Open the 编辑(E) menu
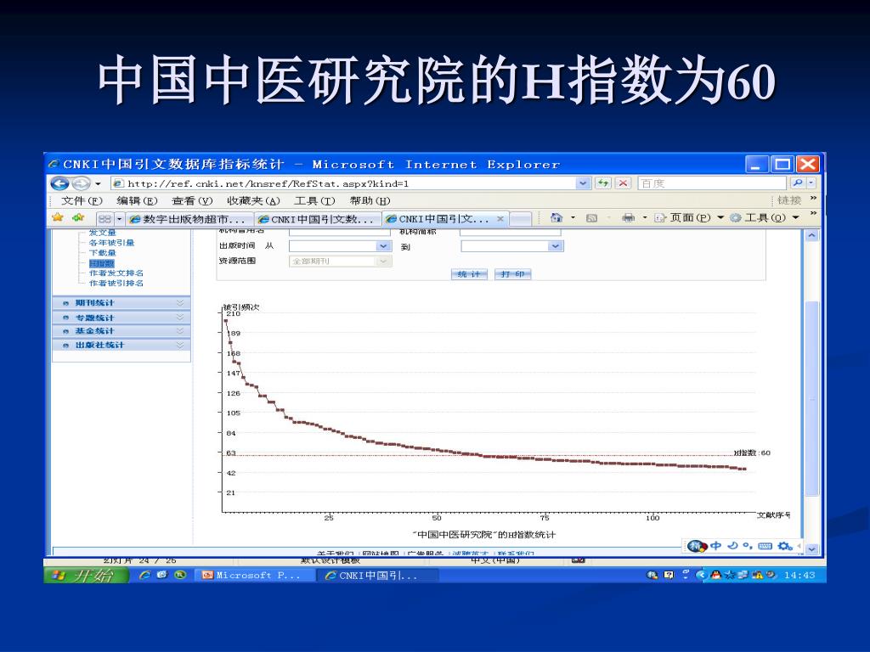870x652 pixels. coord(137,200)
